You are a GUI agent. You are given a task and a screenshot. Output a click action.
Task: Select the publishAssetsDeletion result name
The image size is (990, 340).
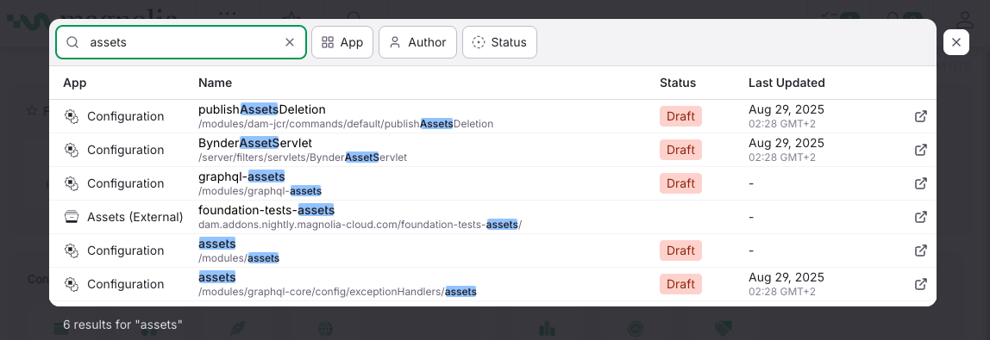tap(262, 109)
